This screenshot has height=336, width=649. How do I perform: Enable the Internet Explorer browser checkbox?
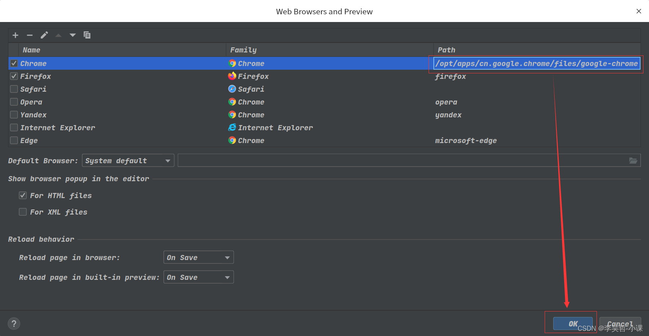14,128
